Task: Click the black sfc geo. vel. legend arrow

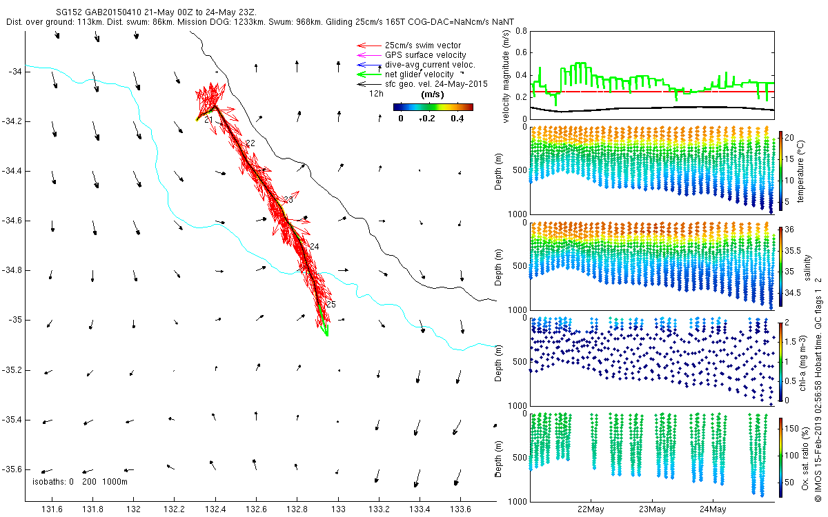Action: (x=369, y=84)
